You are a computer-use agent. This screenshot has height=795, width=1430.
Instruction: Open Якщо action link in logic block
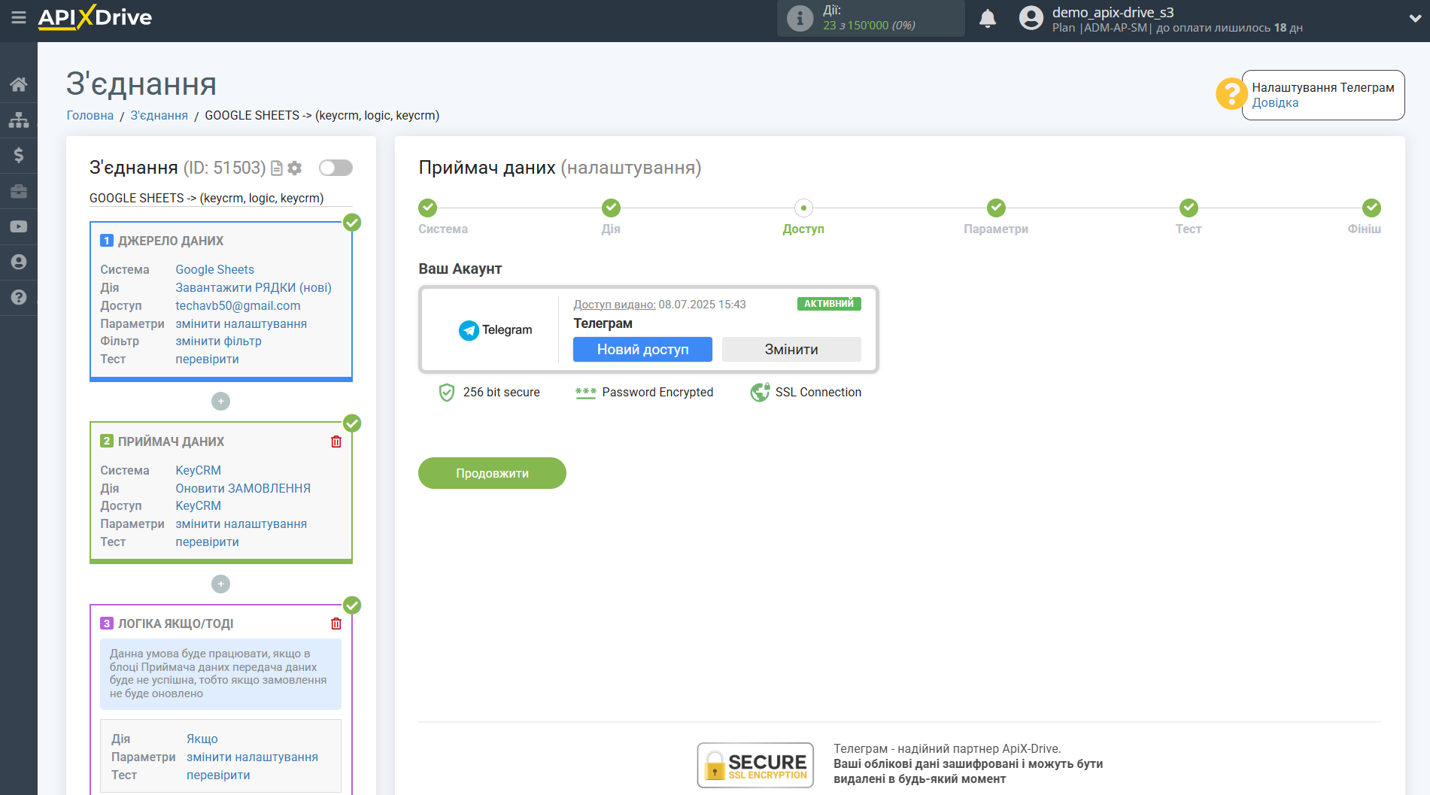pyautogui.click(x=202, y=739)
